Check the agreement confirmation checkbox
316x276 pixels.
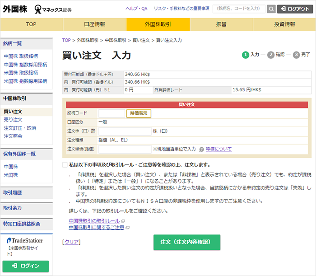(65, 165)
